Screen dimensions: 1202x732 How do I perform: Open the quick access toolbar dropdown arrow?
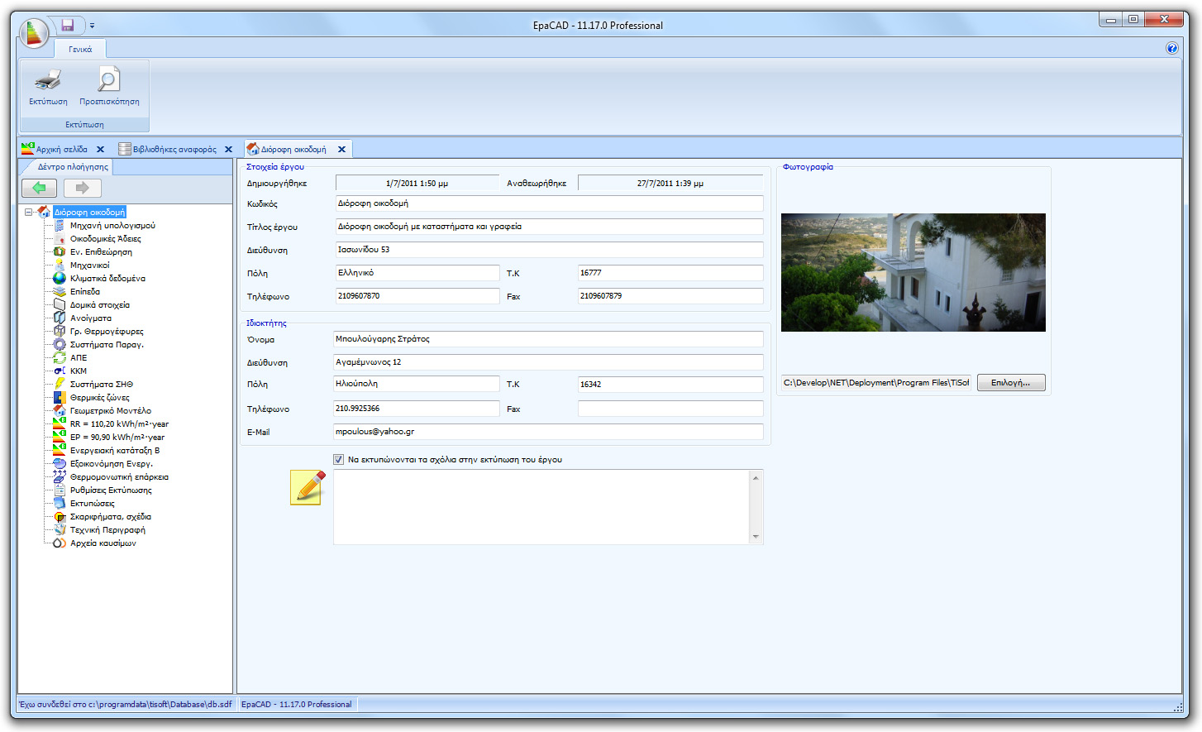click(x=92, y=25)
